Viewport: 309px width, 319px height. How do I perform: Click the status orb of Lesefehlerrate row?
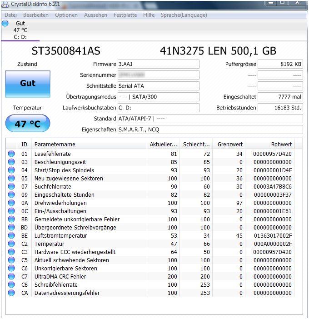coord(11,154)
